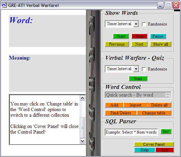Click the 'Change table' instructions text
Image resolution: width=181 pixels, height=157 pixels.
point(44,109)
